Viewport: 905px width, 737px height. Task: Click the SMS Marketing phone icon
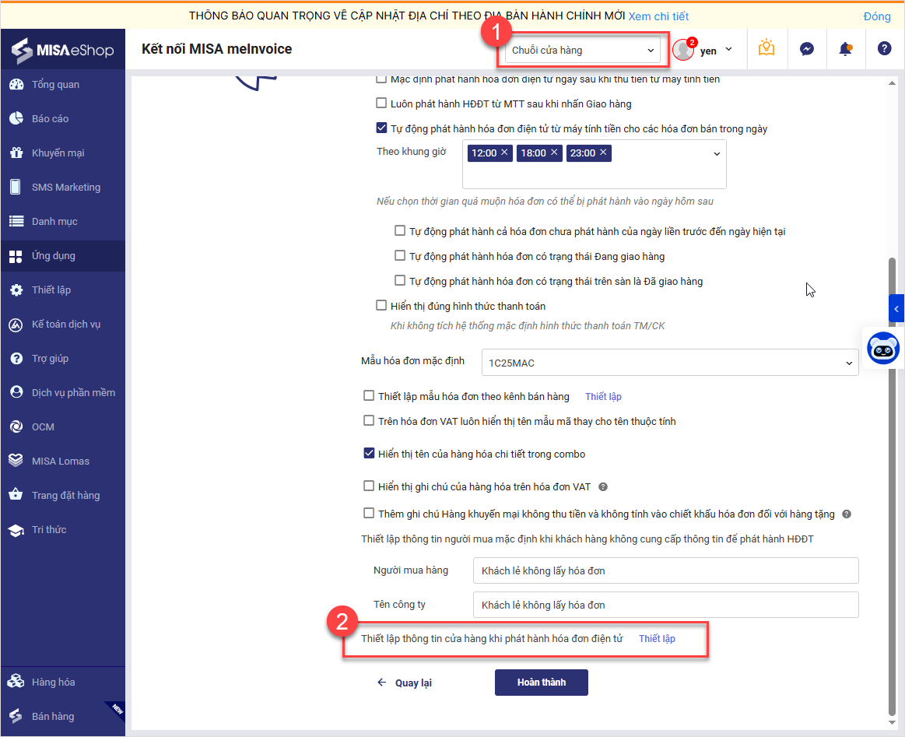pyautogui.click(x=16, y=187)
